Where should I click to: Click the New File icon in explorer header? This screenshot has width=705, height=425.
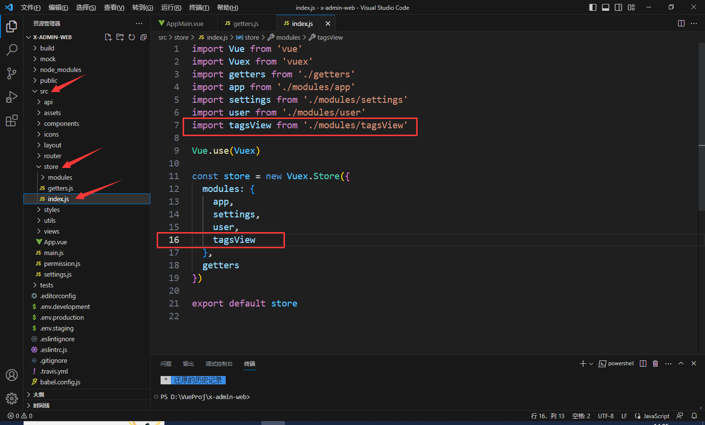(108, 37)
